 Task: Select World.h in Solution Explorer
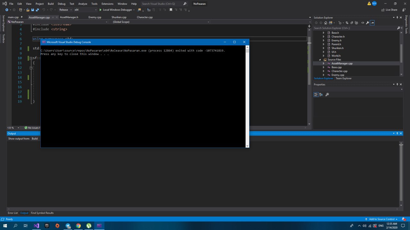(x=336, y=56)
